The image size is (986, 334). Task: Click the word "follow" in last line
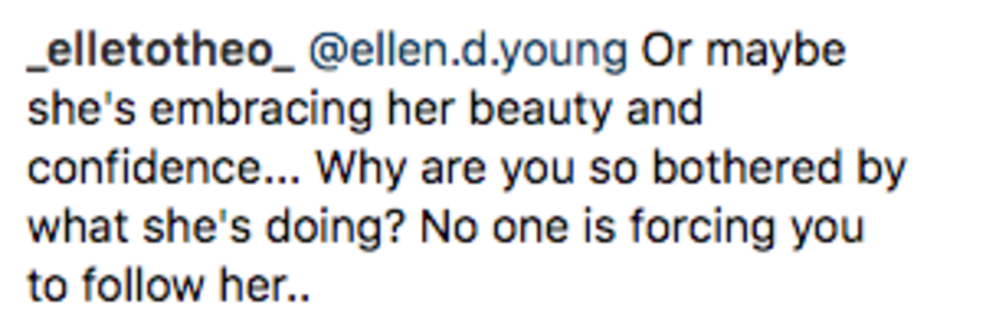[x=144, y=286]
